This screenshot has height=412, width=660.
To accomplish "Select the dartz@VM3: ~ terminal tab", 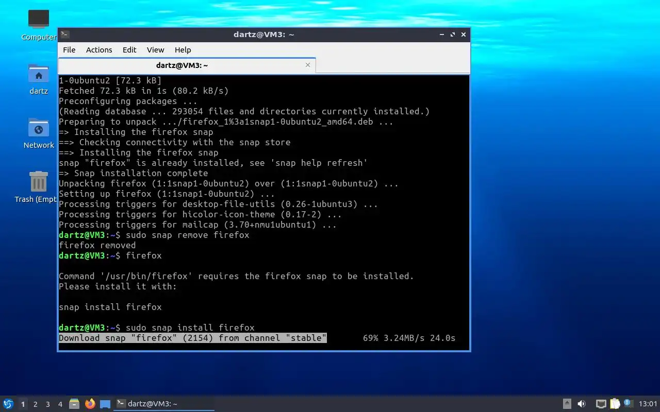I will 187,65.
